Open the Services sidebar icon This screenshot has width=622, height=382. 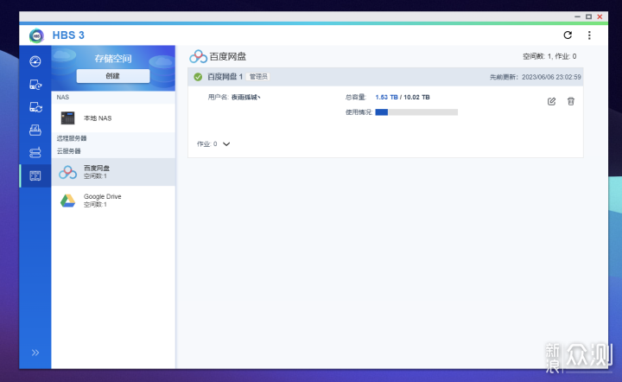[35, 153]
